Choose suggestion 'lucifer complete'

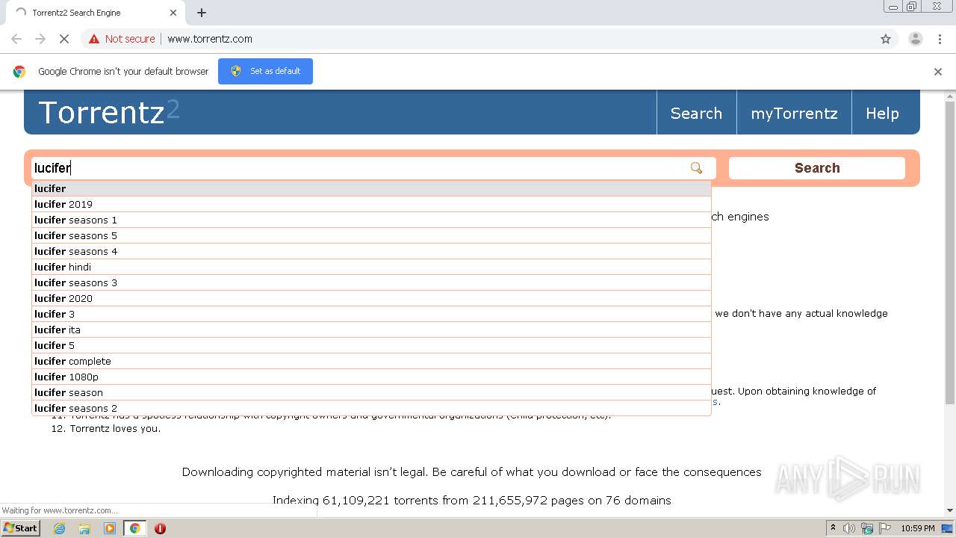coord(371,361)
